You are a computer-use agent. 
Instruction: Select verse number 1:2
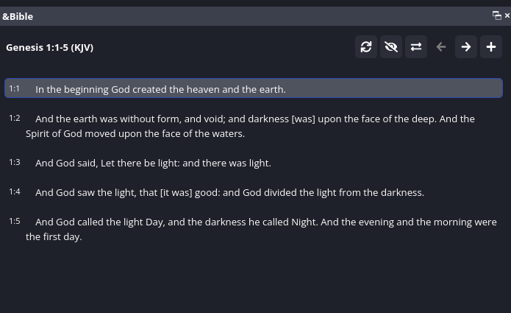tap(15, 118)
